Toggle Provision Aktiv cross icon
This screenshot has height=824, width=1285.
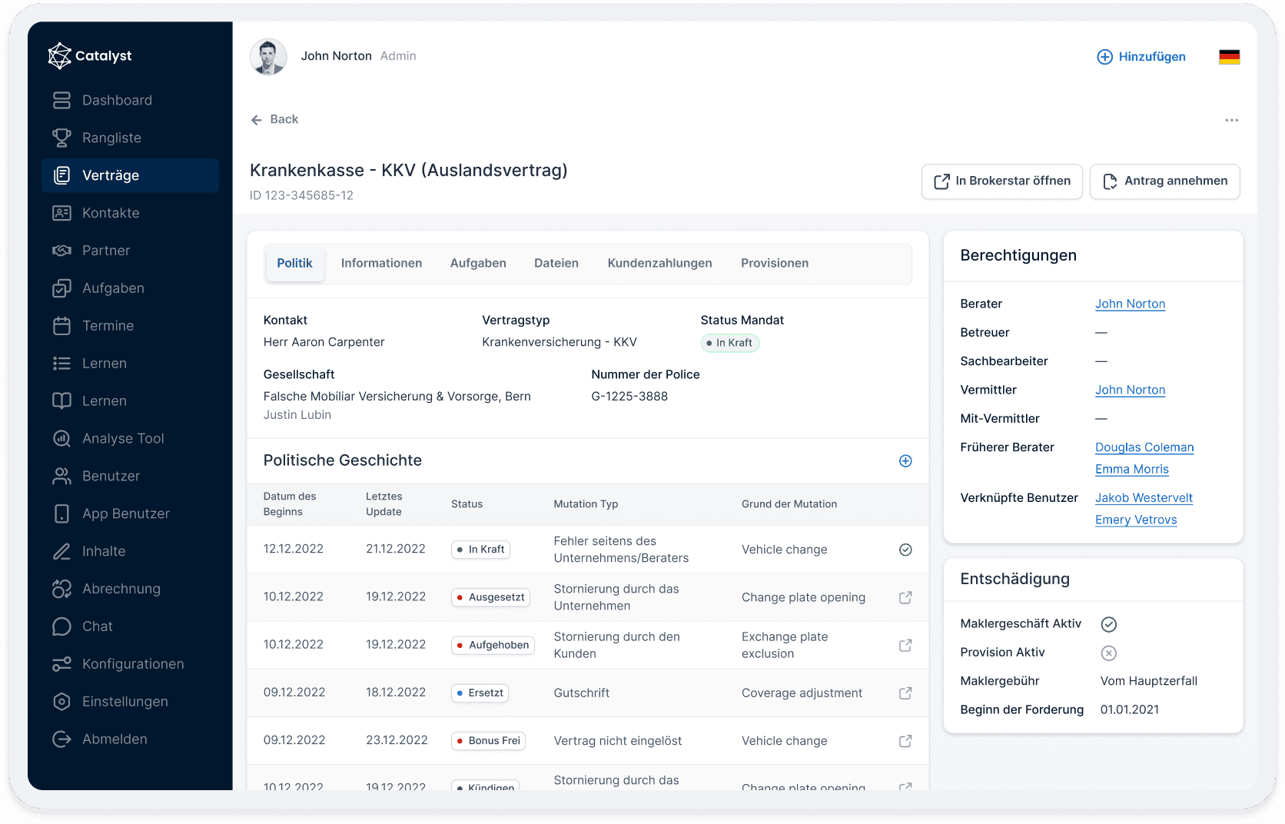[1108, 653]
